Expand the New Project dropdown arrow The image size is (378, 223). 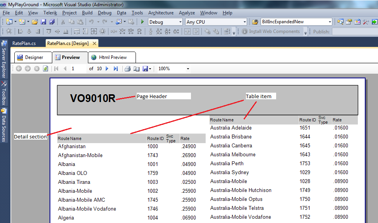point(15,22)
